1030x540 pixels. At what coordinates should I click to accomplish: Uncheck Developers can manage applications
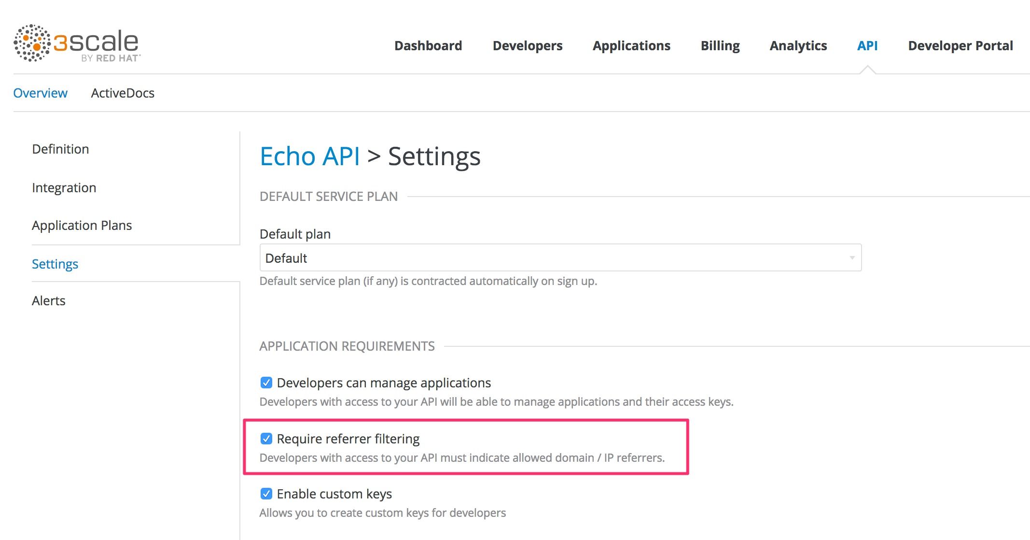tap(266, 383)
